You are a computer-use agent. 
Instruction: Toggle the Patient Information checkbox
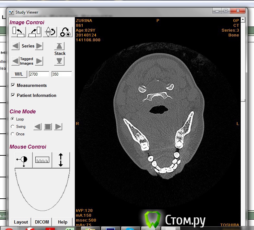(13, 95)
